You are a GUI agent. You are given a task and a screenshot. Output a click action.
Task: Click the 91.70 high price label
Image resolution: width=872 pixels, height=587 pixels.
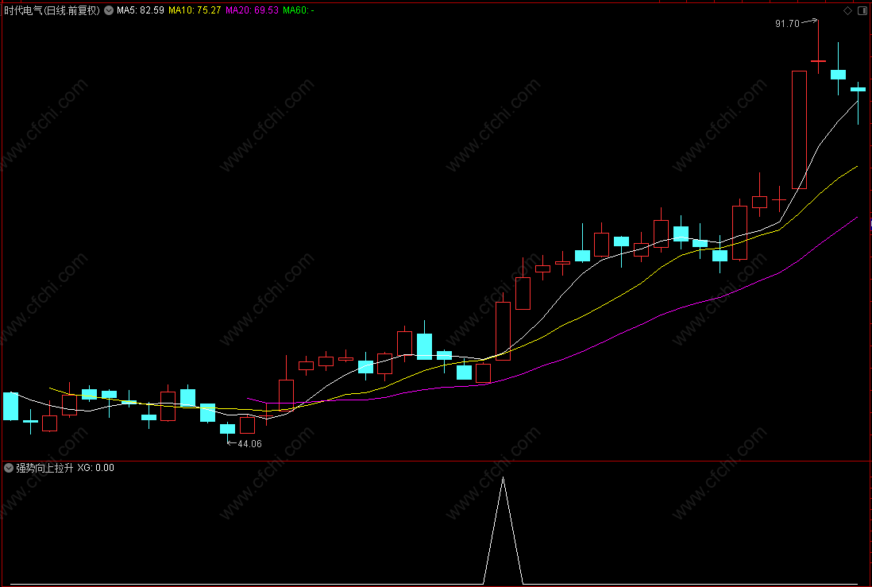[787, 23]
